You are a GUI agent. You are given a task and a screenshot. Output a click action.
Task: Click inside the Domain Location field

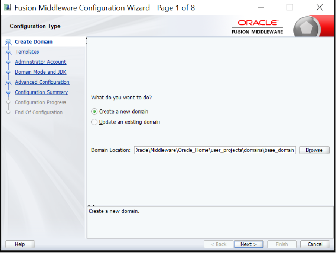[215, 150]
